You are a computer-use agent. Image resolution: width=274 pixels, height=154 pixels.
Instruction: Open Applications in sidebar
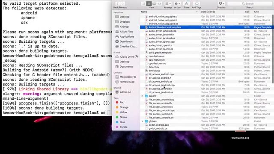(x=127, y=36)
